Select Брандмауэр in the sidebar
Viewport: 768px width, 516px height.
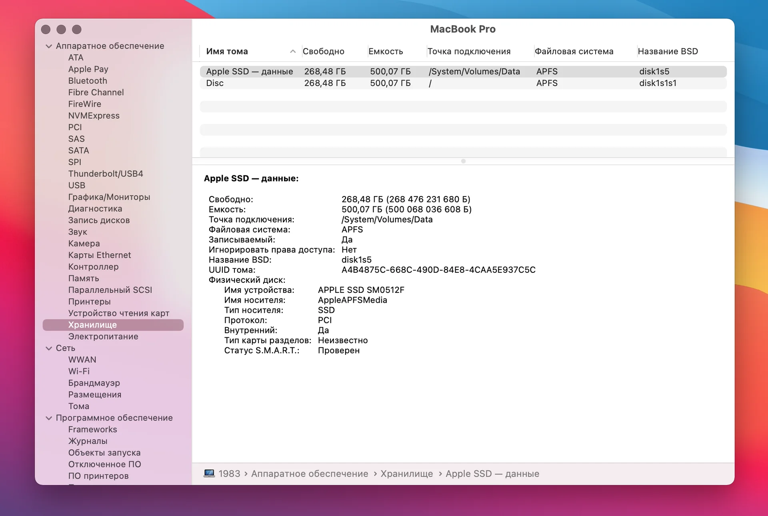[x=94, y=383]
